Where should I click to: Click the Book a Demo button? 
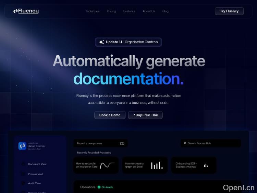click(x=110, y=115)
